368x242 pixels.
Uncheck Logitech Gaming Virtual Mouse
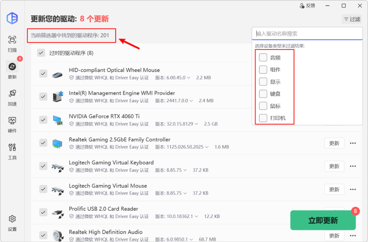point(43,189)
